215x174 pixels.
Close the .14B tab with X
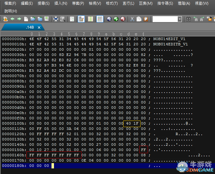tap(39, 27)
